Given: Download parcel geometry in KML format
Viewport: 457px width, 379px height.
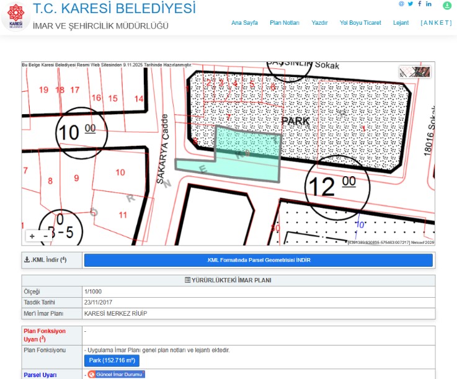Looking at the screenshot, I should [258, 261].
